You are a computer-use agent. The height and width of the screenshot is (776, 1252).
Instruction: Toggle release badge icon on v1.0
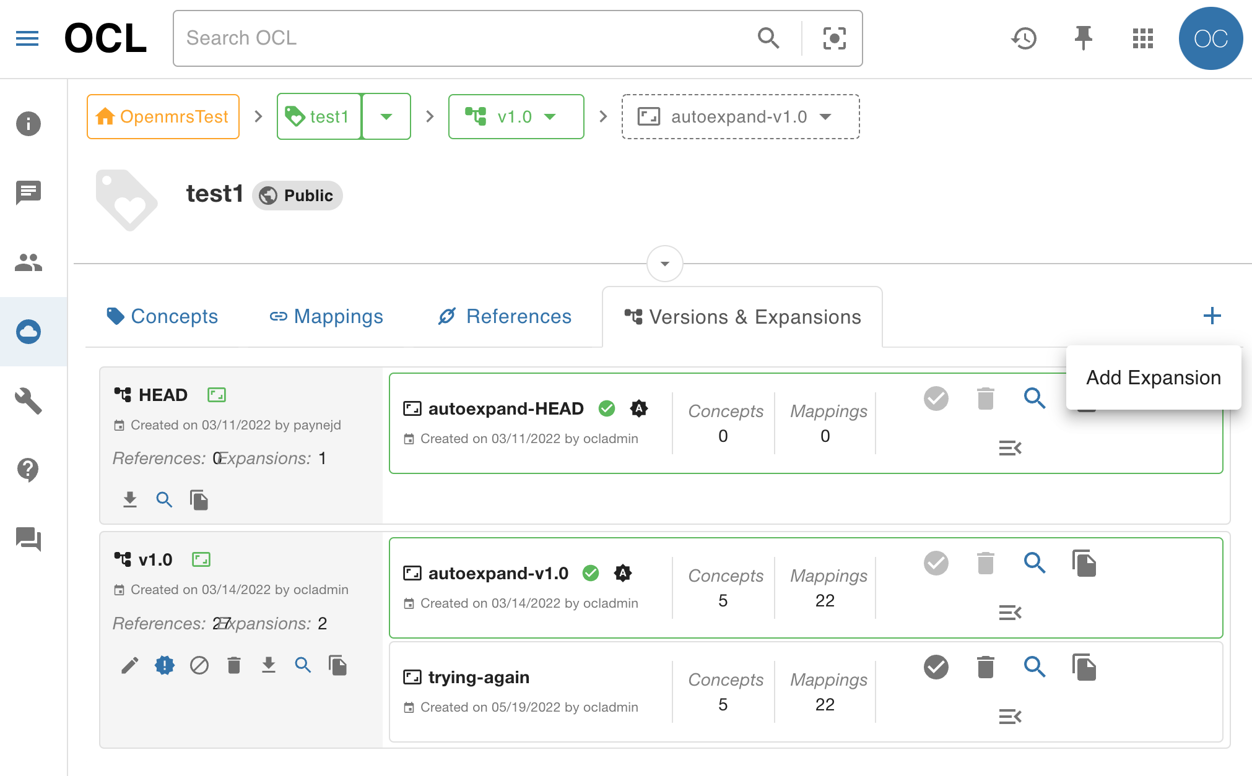point(164,665)
